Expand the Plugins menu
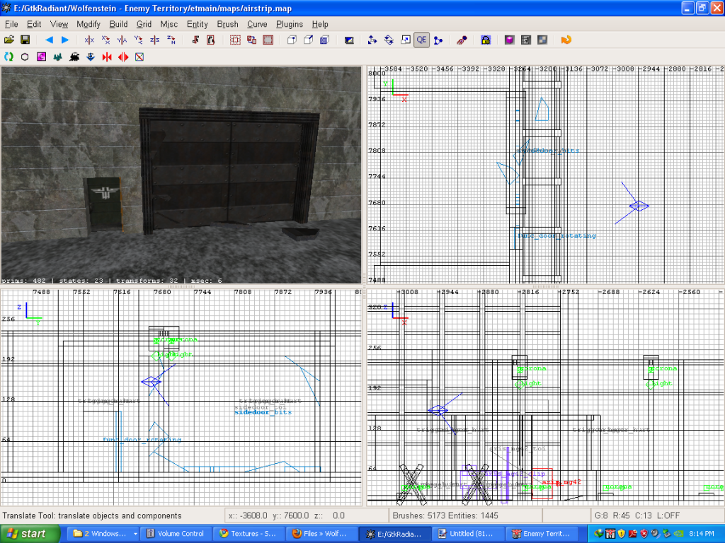 click(290, 24)
